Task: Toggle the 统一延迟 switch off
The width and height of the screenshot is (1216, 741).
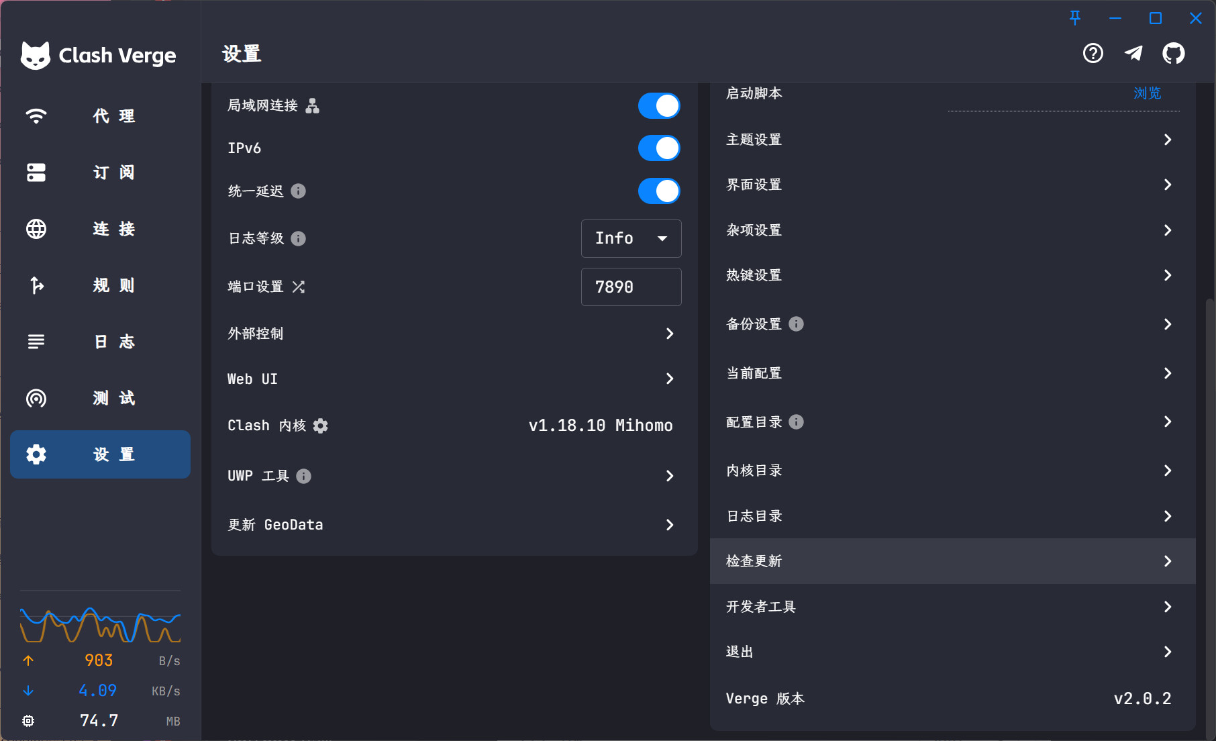Action: (x=658, y=191)
